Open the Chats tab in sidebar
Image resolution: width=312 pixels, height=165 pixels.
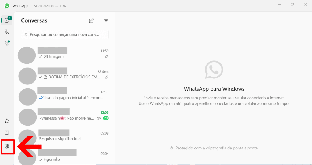[7, 20]
